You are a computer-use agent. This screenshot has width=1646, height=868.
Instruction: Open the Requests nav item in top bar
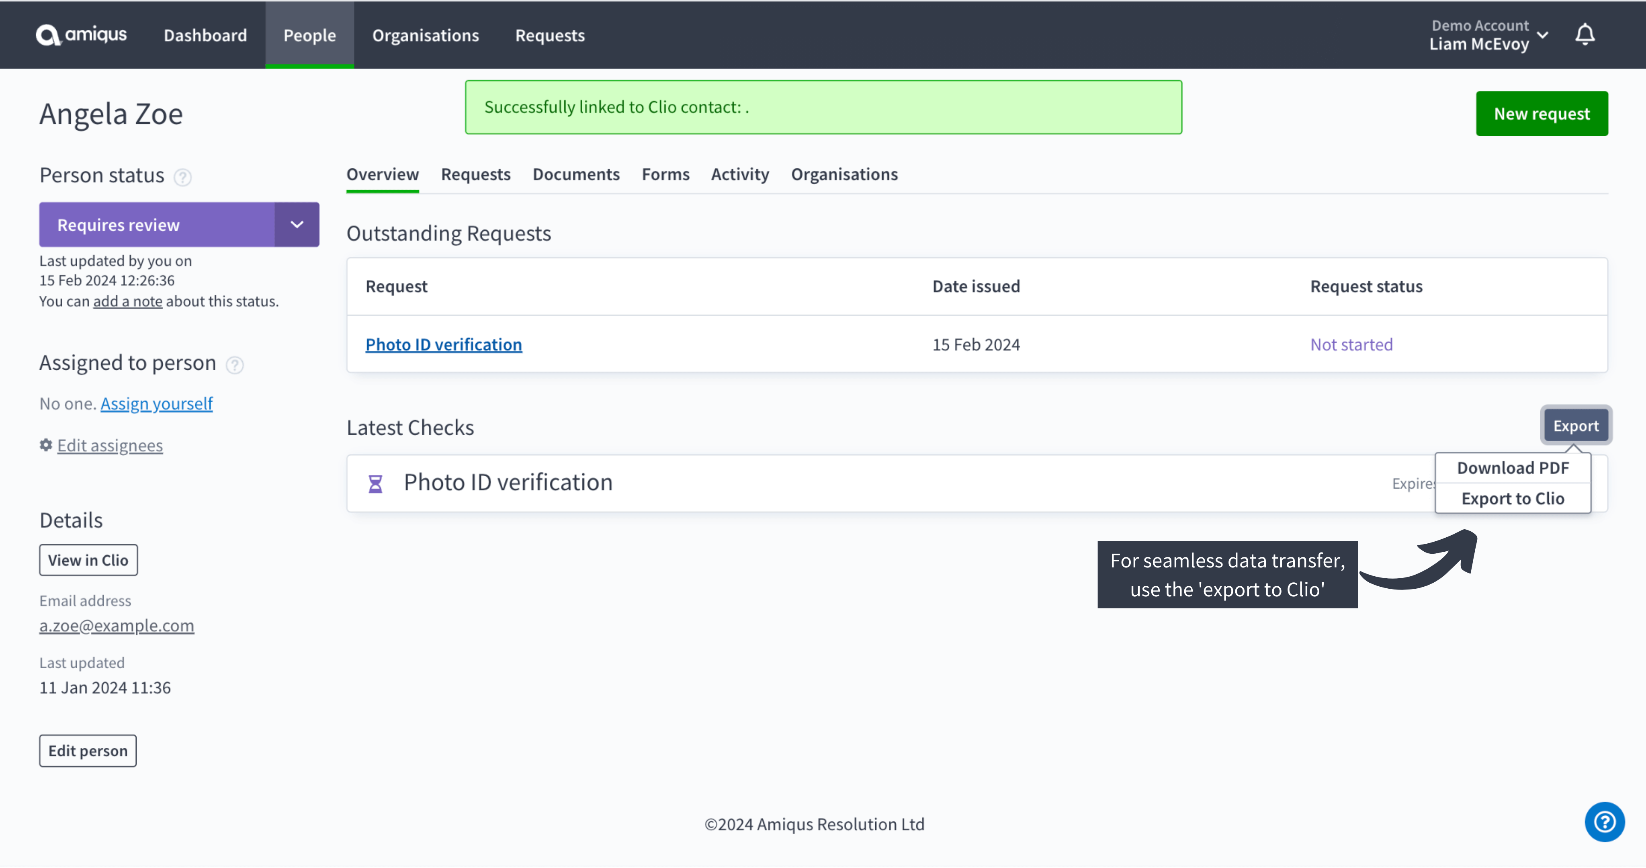pyautogui.click(x=550, y=35)
